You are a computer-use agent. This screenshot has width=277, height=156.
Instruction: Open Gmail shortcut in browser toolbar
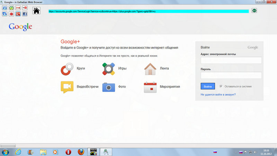click(x=18, y=8)
